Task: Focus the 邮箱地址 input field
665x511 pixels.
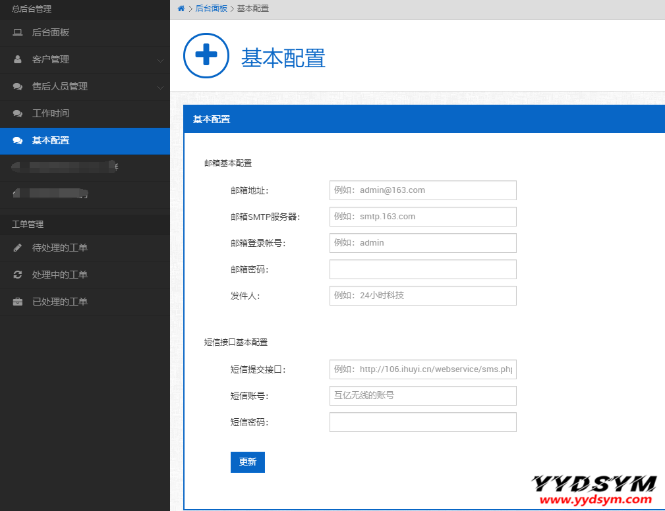Action: coord(422,190)
